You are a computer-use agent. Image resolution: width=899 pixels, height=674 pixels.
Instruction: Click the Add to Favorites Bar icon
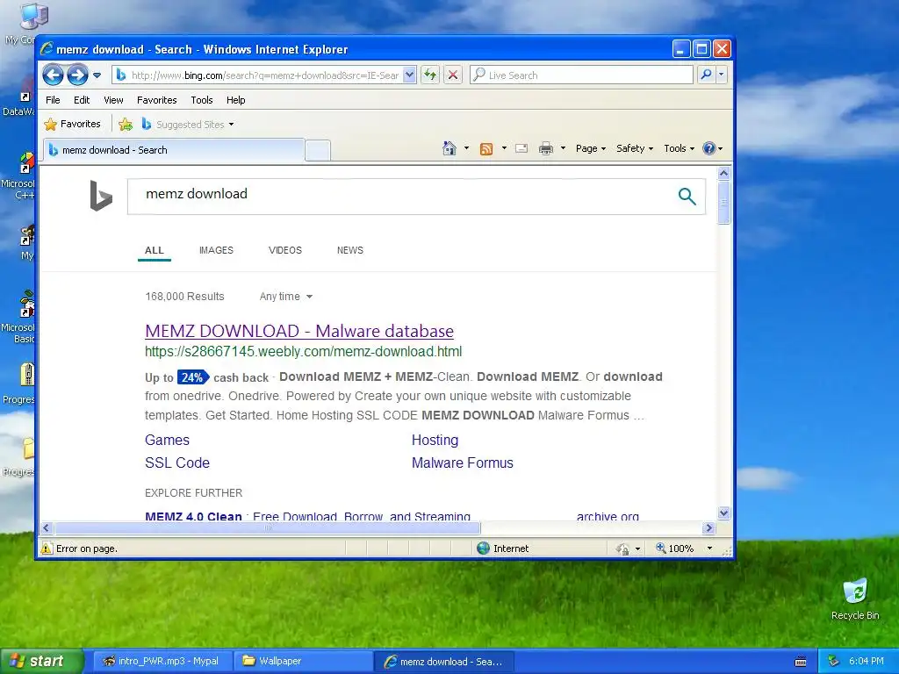click(126, 124)
